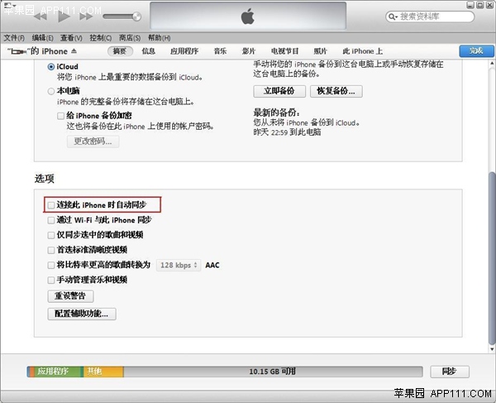Switch to the 影片 tab
Image resolution: width=496 pixels, height=403 pixels.
tap(249, 51)
